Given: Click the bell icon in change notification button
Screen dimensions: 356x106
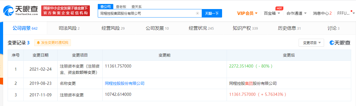Looking at the screenshot, I should [38, 43].
